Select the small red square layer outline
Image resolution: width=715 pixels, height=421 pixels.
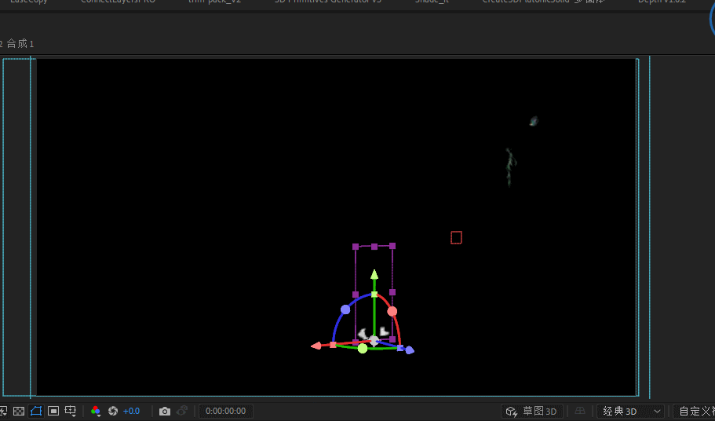click(457, 238)
